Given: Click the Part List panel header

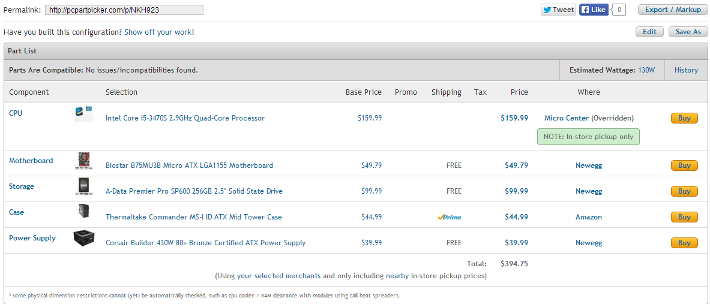Looking at the screenshot, I should click(x=355, y=51).
